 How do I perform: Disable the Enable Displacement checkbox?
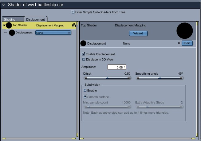(84, 54)
